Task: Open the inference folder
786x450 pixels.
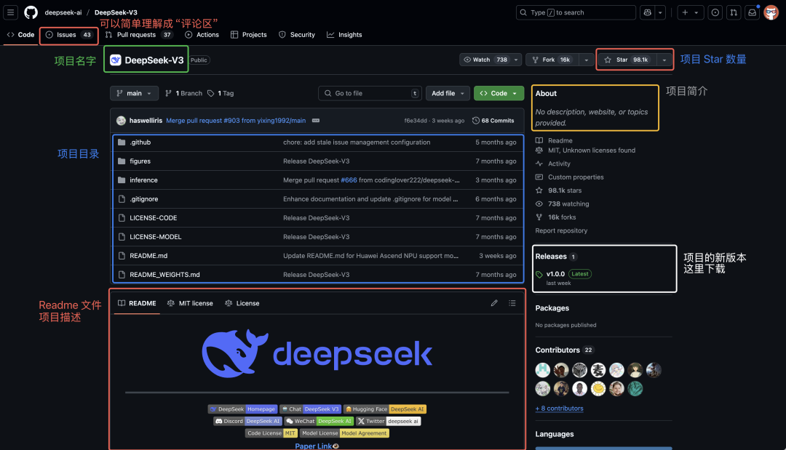Action: (143, 180)
